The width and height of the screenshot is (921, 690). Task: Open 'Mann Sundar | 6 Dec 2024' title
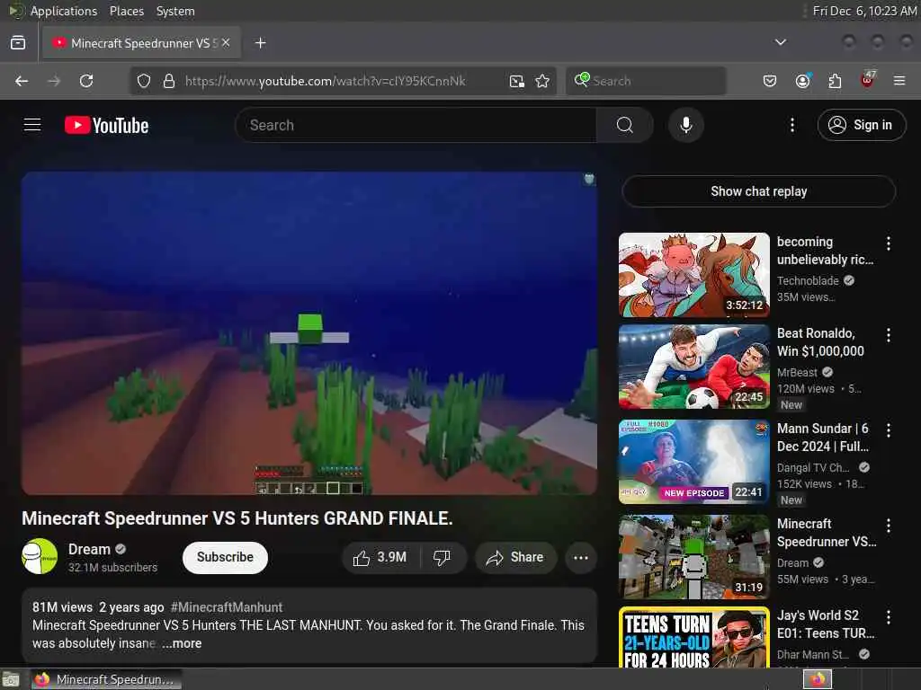click(823, 438)
